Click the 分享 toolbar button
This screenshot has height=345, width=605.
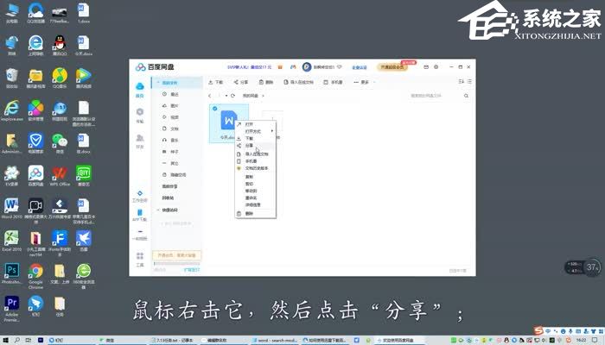coord(241,82)
